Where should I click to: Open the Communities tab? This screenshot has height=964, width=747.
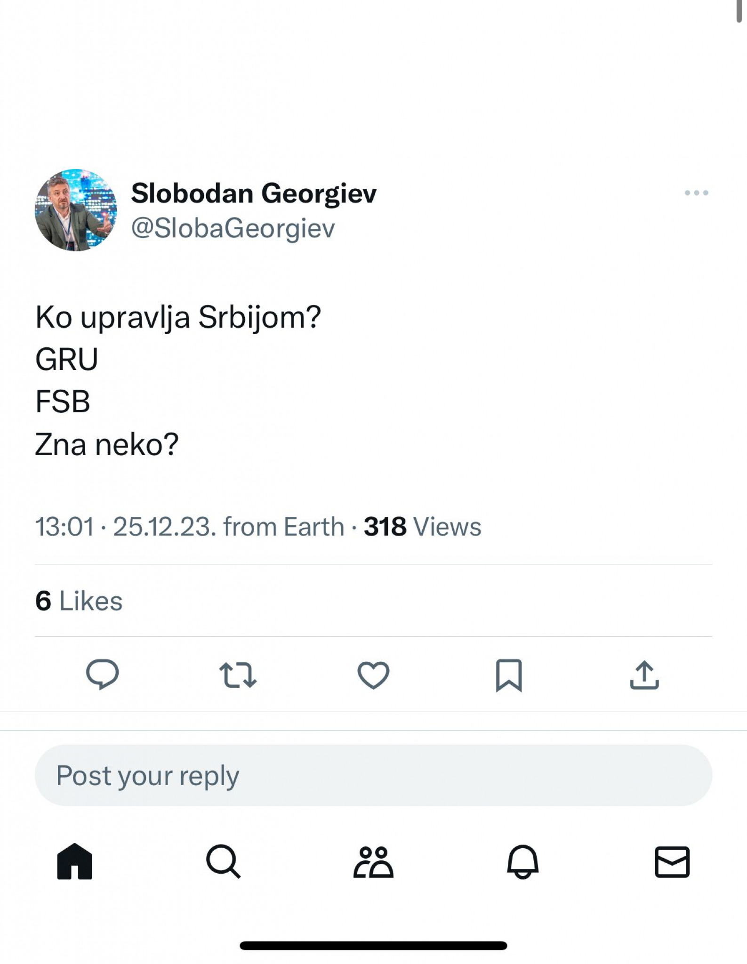pos(373,861)
